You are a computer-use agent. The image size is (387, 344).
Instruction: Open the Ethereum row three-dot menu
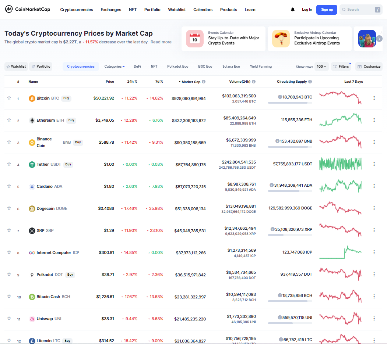coord(374,120)
